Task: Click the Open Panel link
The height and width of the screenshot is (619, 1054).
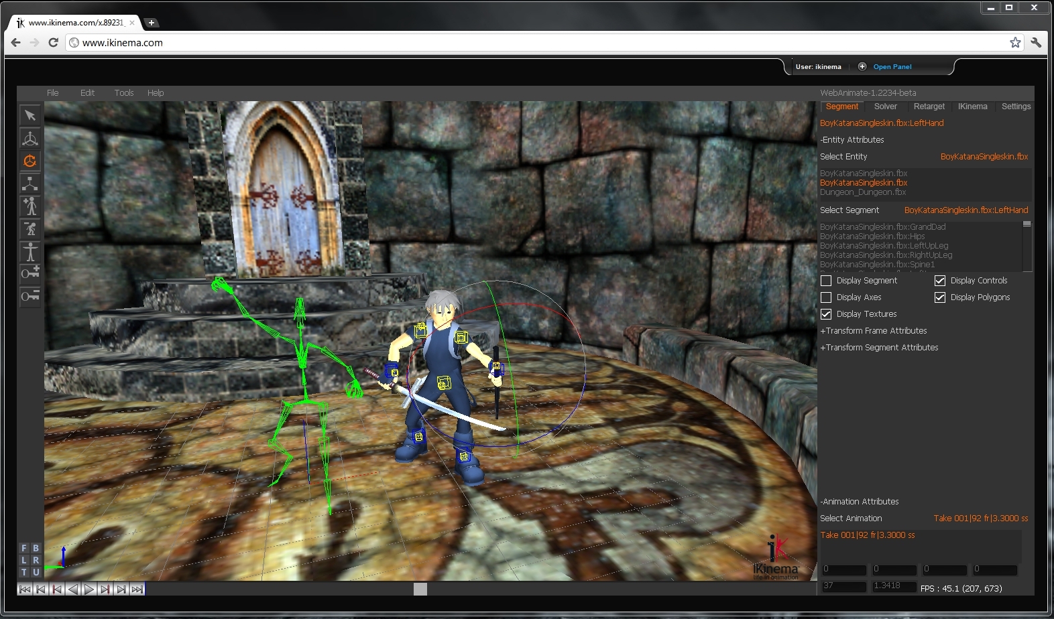Action: point(892,67)
